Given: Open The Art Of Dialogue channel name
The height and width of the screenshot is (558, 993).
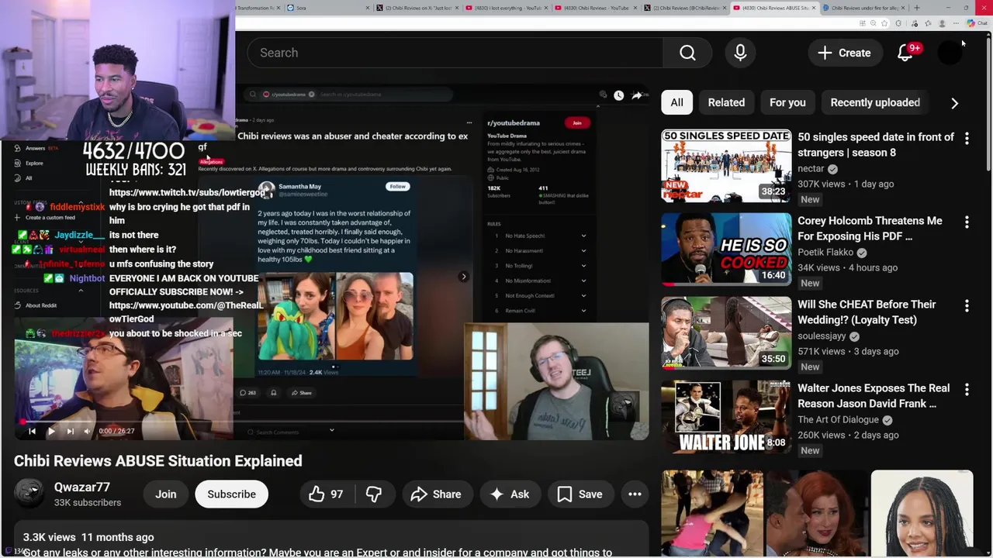Looking at the screenshot, I should pos(838,419).
